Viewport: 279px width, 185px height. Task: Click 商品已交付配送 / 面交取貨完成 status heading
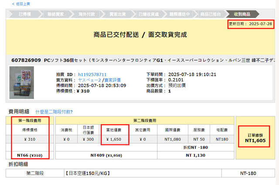tap(140, 35)
